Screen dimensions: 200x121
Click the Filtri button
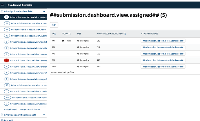54,25
